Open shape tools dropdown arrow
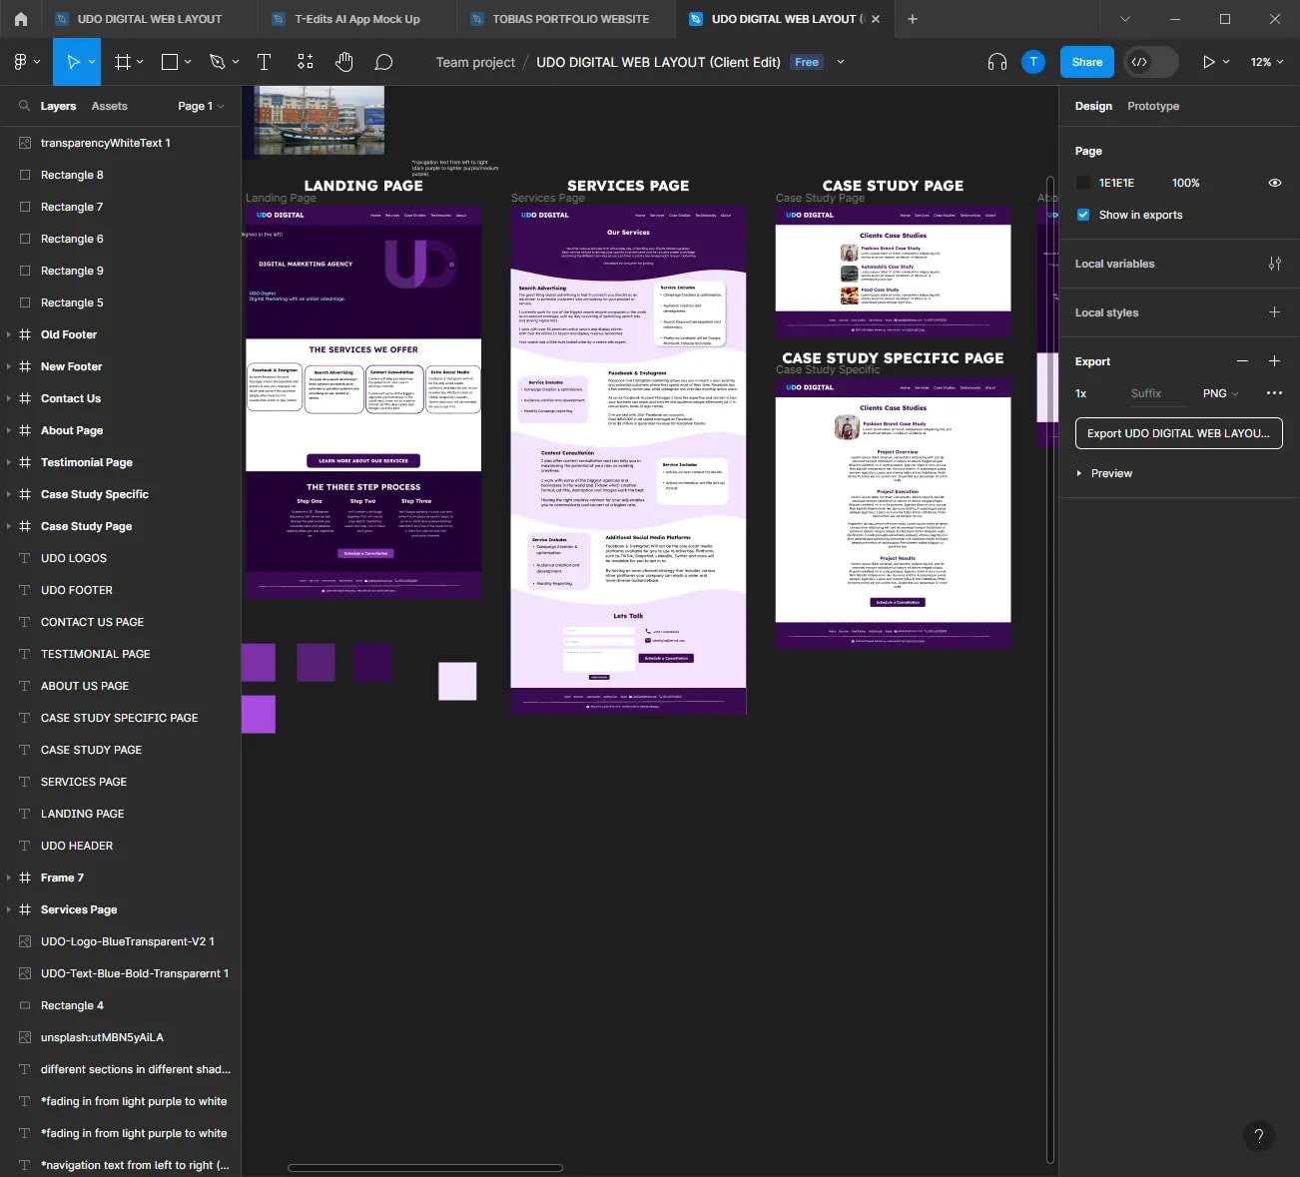The image size is (1300, 1177). (x=188, y=62)
